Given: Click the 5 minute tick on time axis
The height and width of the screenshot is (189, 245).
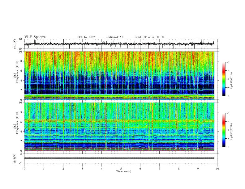Looking at the screenshot, I should (121, 169).
